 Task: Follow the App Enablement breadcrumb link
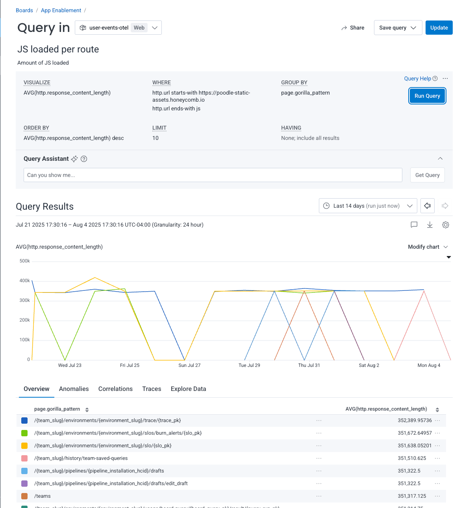pyautogui.click(x=61, y=10)
